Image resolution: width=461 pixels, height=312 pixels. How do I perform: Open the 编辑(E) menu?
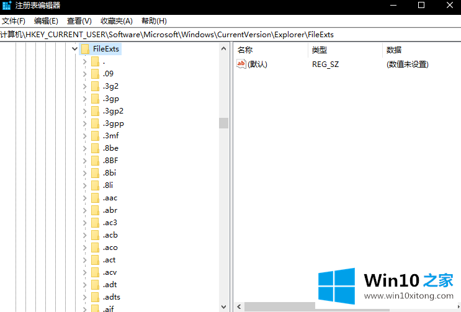tap(46, 21)
